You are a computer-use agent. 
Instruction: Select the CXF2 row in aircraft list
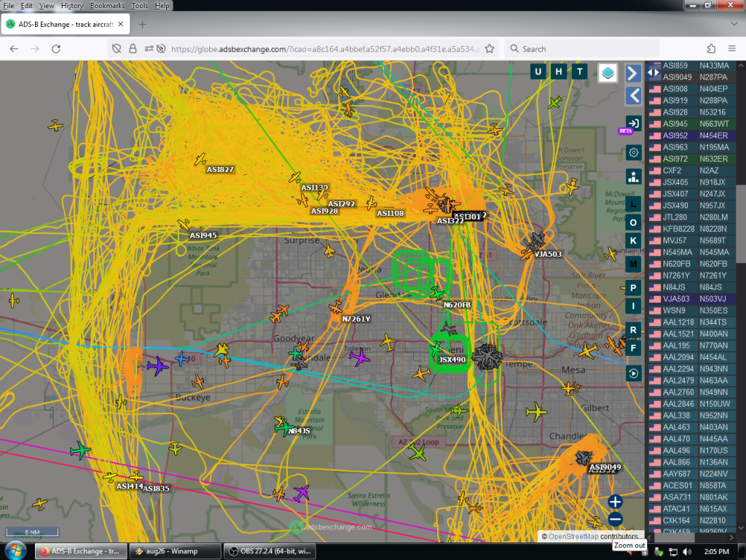point(692,171)
